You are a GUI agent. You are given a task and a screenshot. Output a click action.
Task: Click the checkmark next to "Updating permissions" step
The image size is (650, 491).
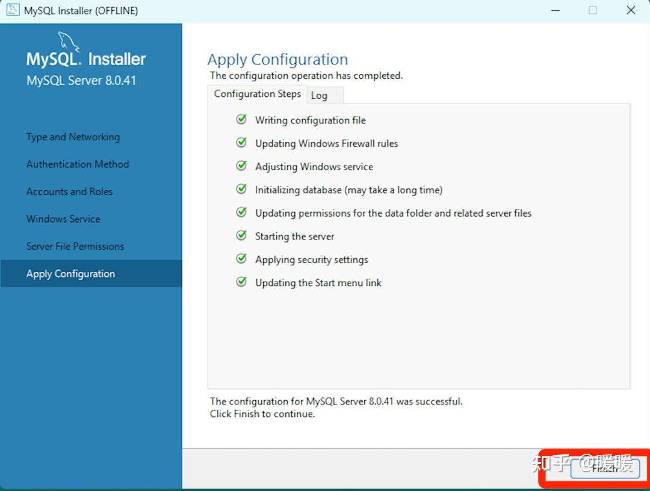[241, 212]
